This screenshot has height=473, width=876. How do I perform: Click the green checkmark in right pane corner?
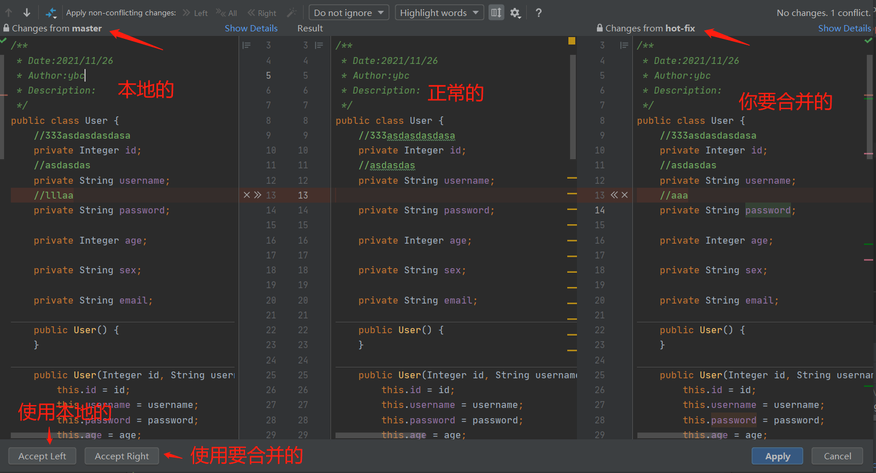(869, 41)
